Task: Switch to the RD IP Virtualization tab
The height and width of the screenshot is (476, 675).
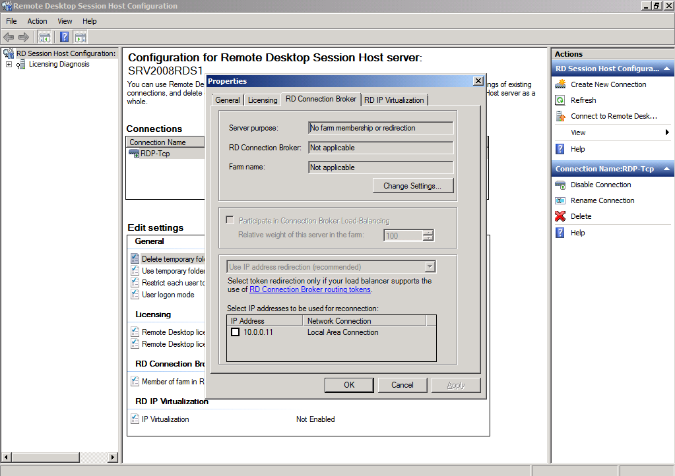Action: point(393,99)
